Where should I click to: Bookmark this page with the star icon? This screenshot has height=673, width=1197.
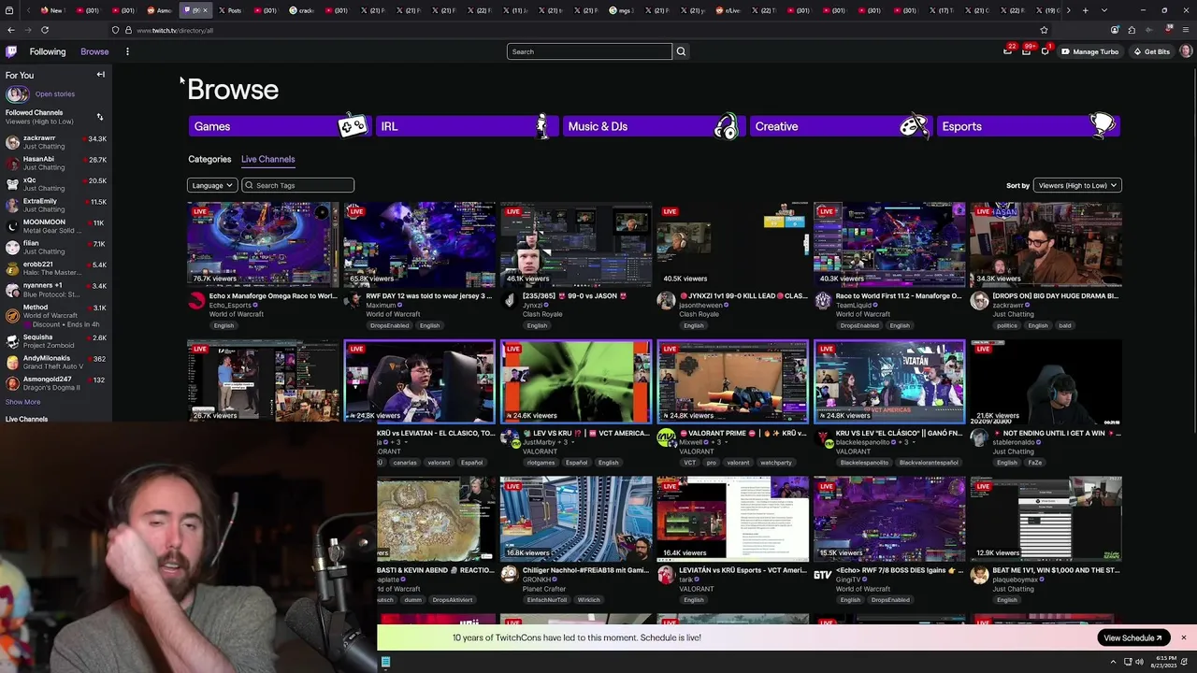(x=1044, y=30)
